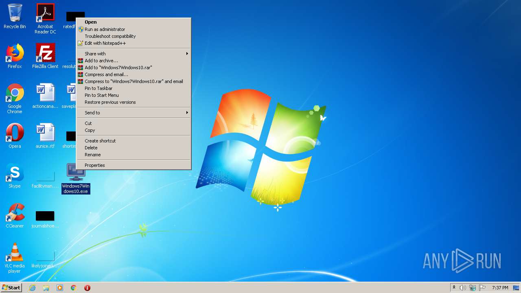Choose Add to archive... option
The height and width of the screenshot is (293, 521).
coord(134,61)
